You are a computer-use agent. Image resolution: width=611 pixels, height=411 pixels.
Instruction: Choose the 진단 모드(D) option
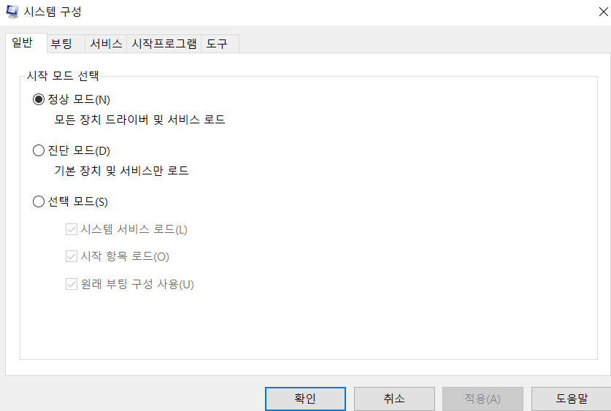pos(39,150)
